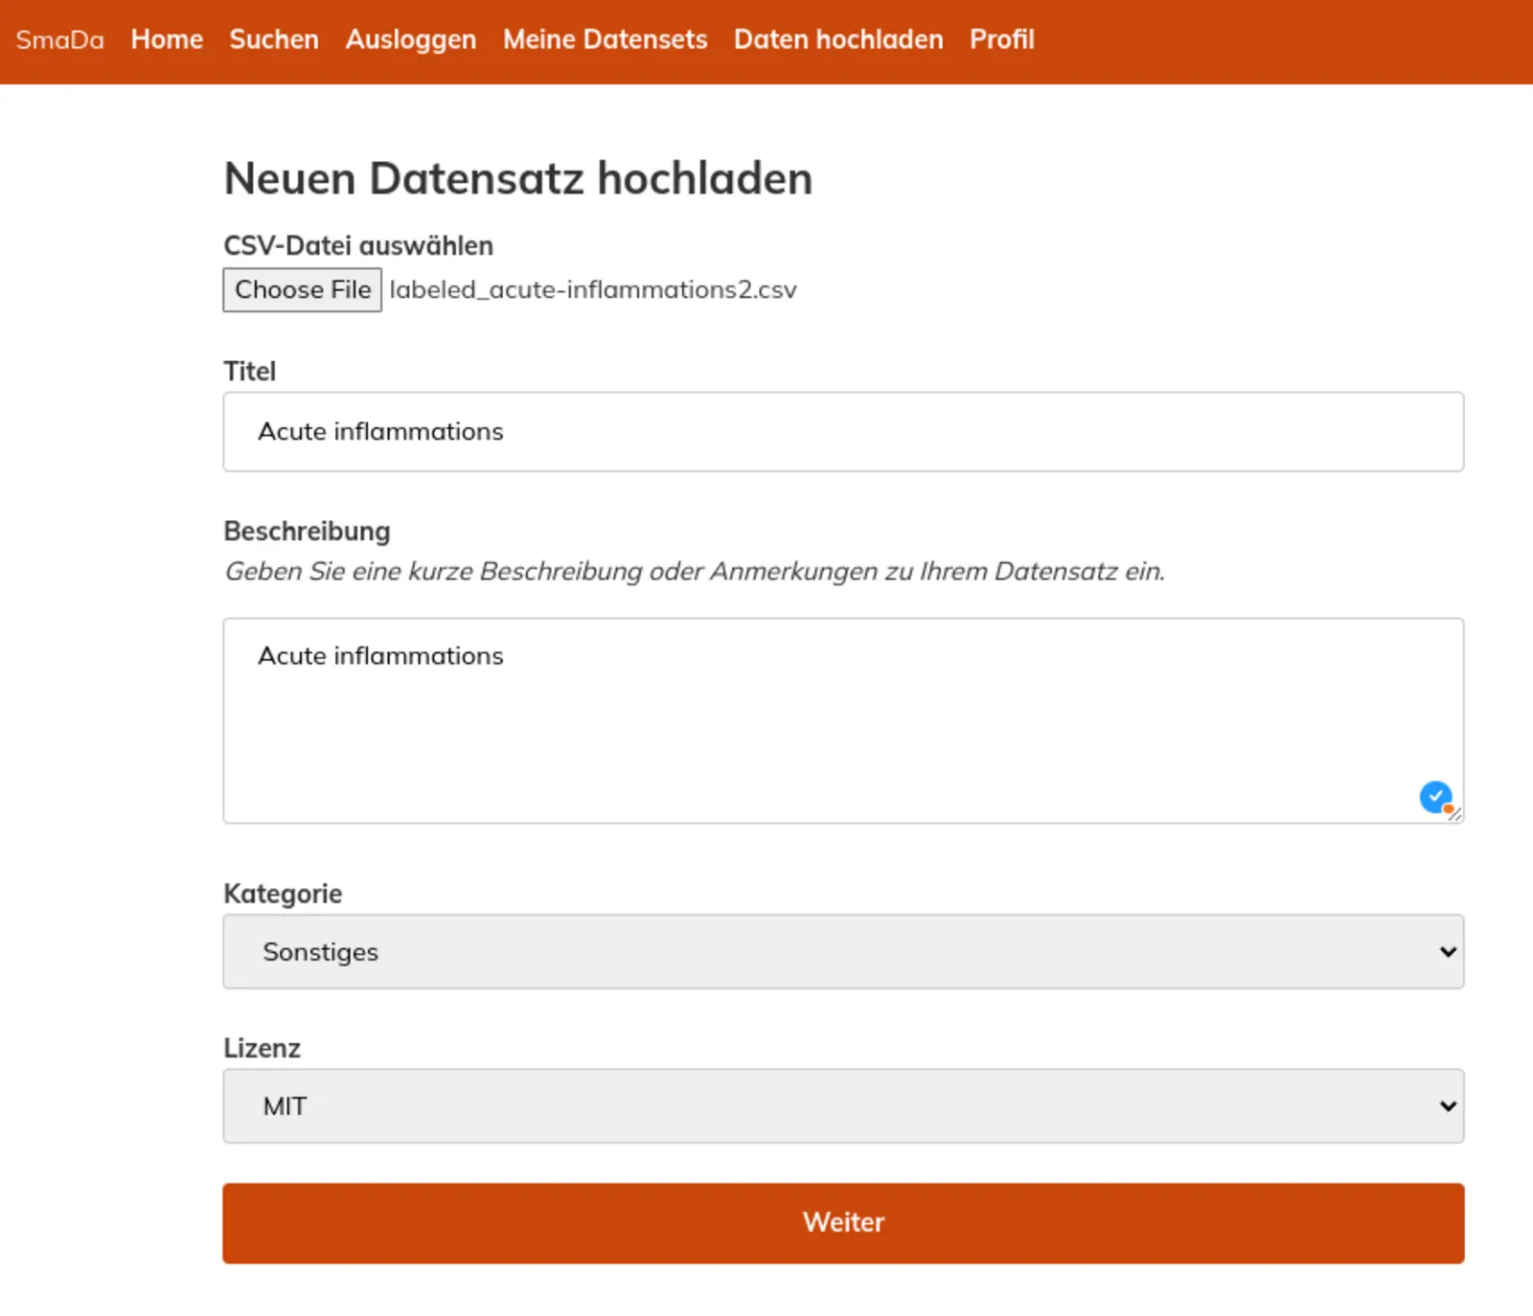The width and height of the screenshot is (1533, 1316).
Task: Submit form with Weiter button
Action: pyautogui.click(x=842, y=1222)
